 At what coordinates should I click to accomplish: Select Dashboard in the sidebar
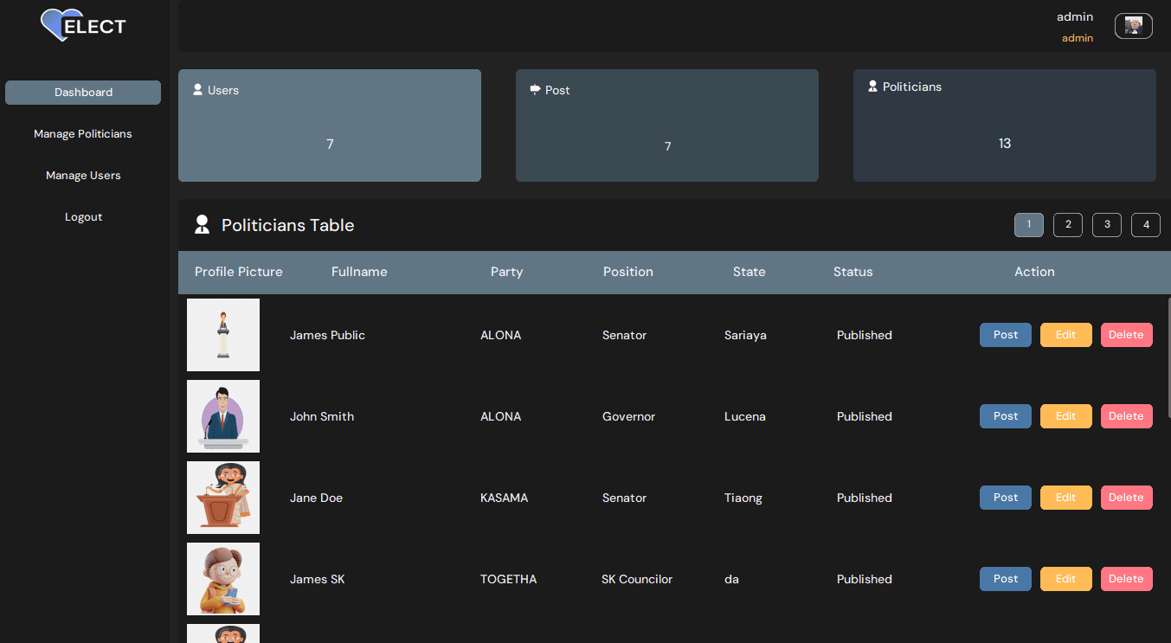(83, 93)
